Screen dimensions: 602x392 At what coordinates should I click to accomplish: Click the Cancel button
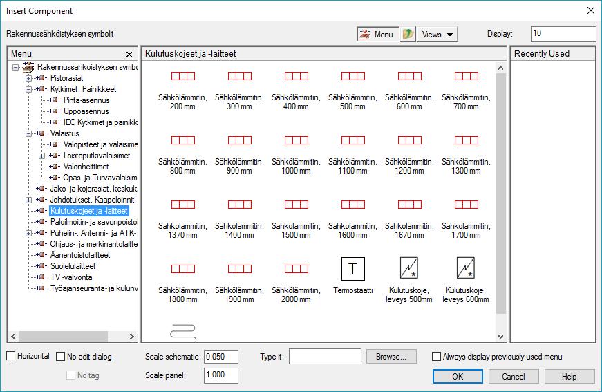[x=514, y=376]
